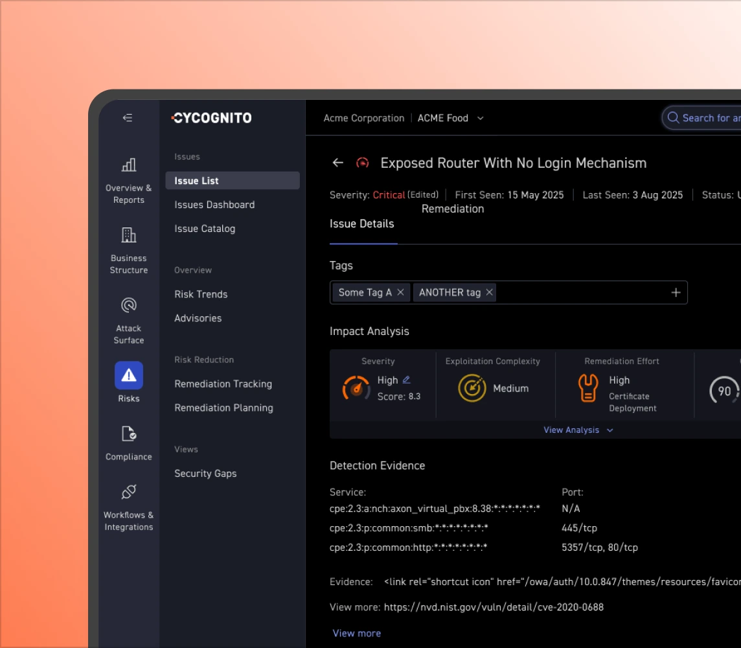
Task: Click the CyCognito logo
Action: tap(212, 117)
